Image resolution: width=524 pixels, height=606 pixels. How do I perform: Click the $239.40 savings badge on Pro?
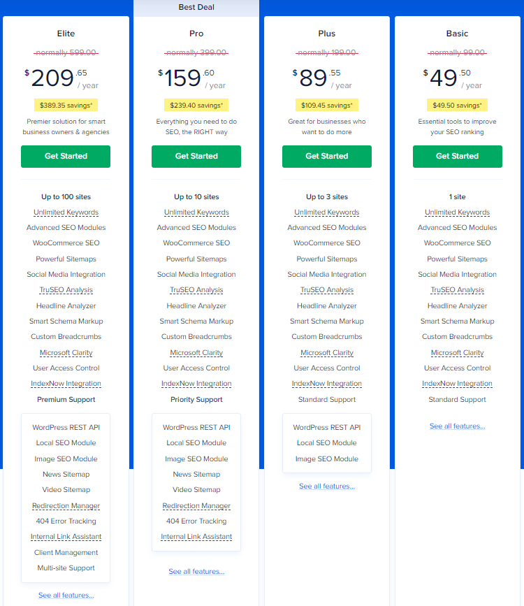click(x=196, y=105)
